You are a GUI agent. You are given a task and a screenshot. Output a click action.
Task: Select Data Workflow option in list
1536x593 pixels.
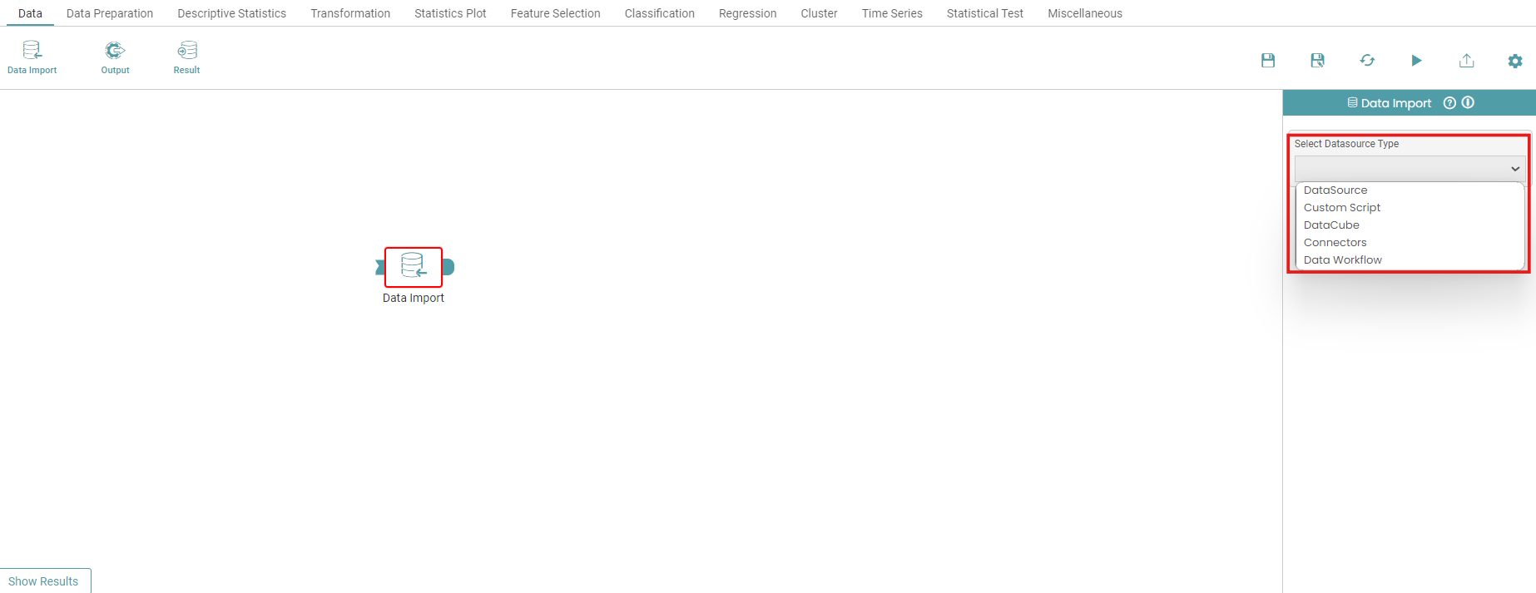point(1342,260)
